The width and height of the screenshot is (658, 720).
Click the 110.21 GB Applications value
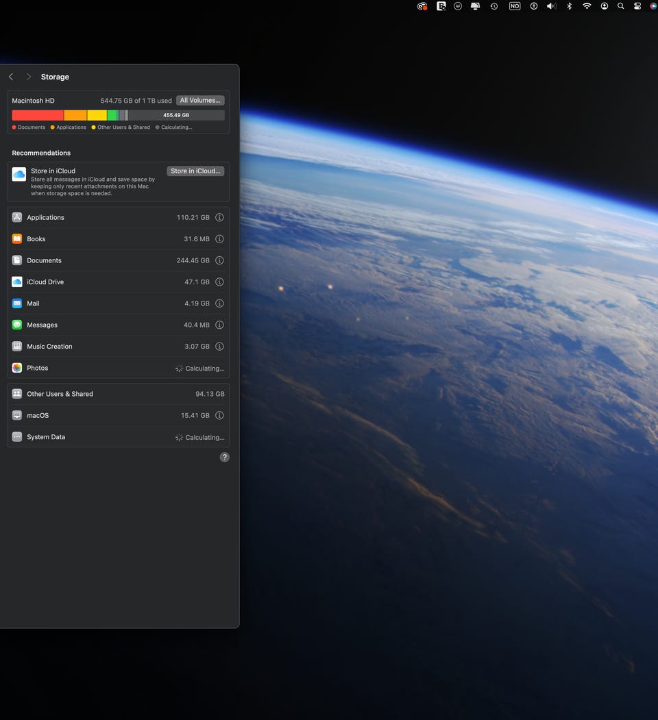point(193,217)
